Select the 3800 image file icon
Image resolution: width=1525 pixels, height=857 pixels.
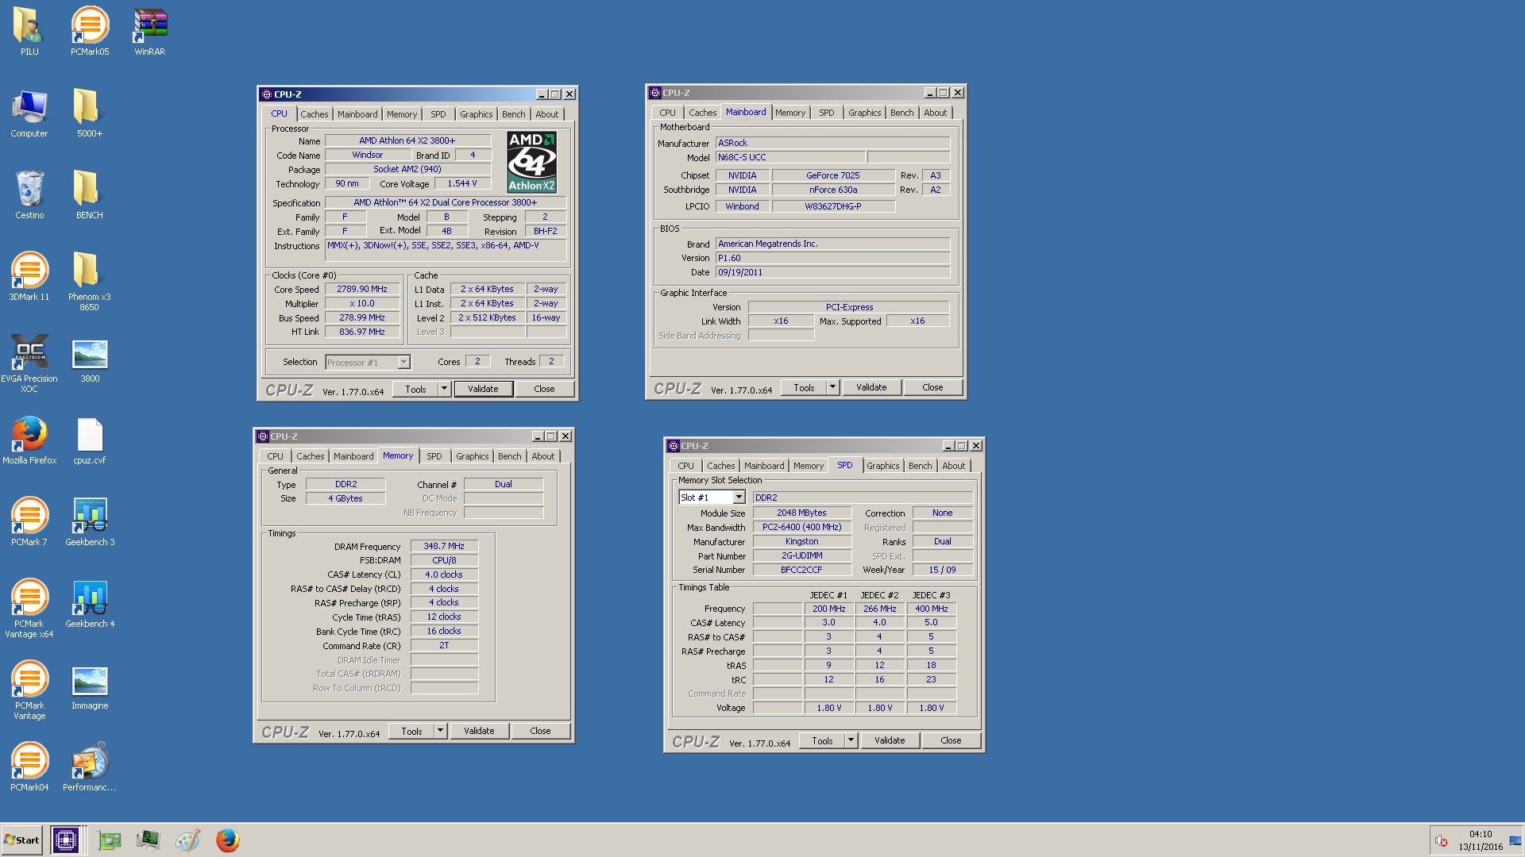[x=90, y=361]
